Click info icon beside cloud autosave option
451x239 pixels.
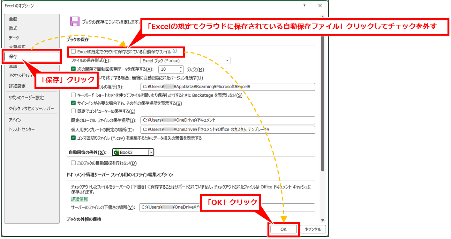(x=175, y=51)
